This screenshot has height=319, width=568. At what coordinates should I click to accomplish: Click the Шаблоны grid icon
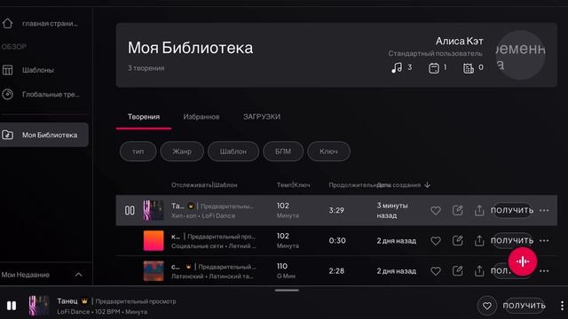tap(8, 70)
